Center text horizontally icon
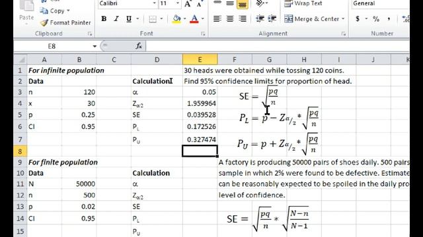This screenshot has width=423, height=237. 230,19
